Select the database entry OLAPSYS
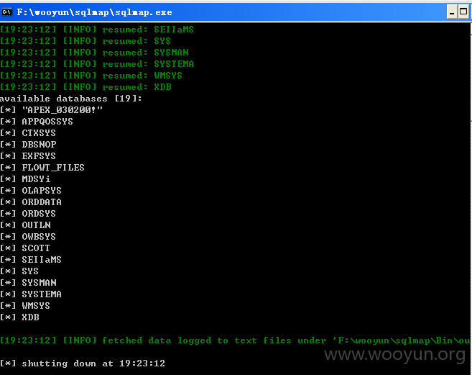This screenshot has width=472, height=375. pos(31,191)
